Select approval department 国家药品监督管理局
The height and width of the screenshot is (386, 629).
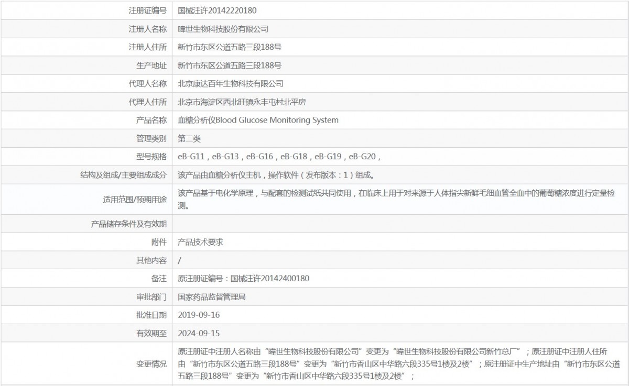coord(212,297)
